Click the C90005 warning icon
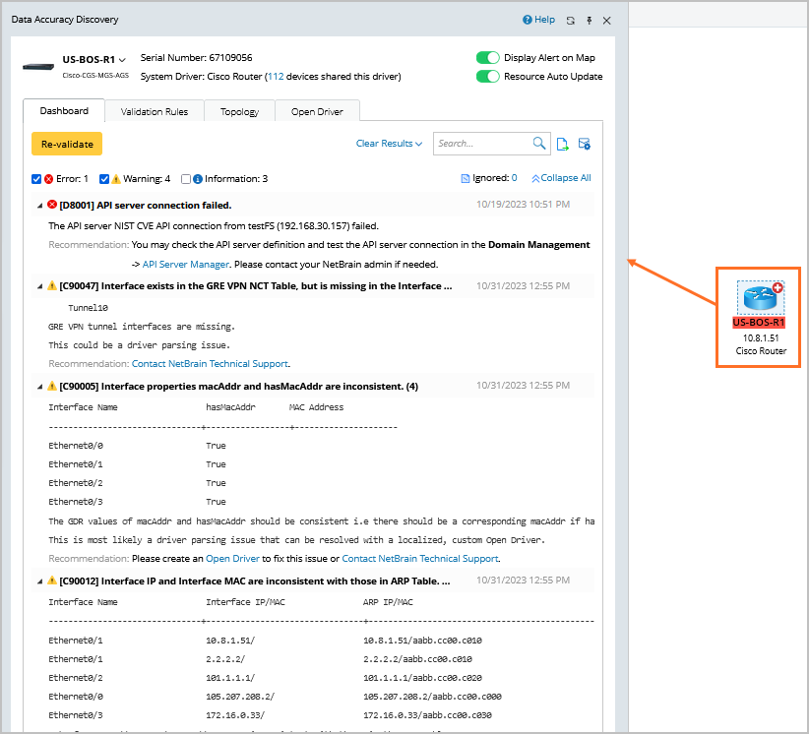This screenshot has width=809, height=734. click(52, 386)
